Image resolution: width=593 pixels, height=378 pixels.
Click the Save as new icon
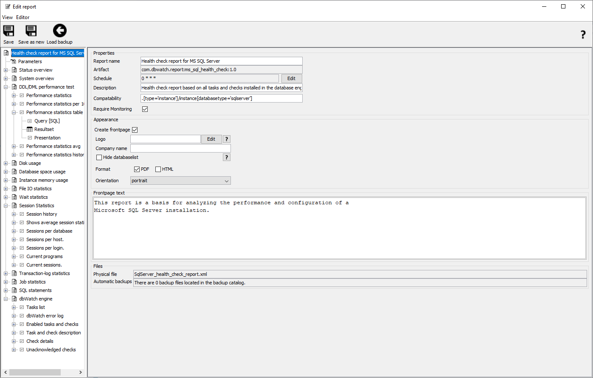31,31
